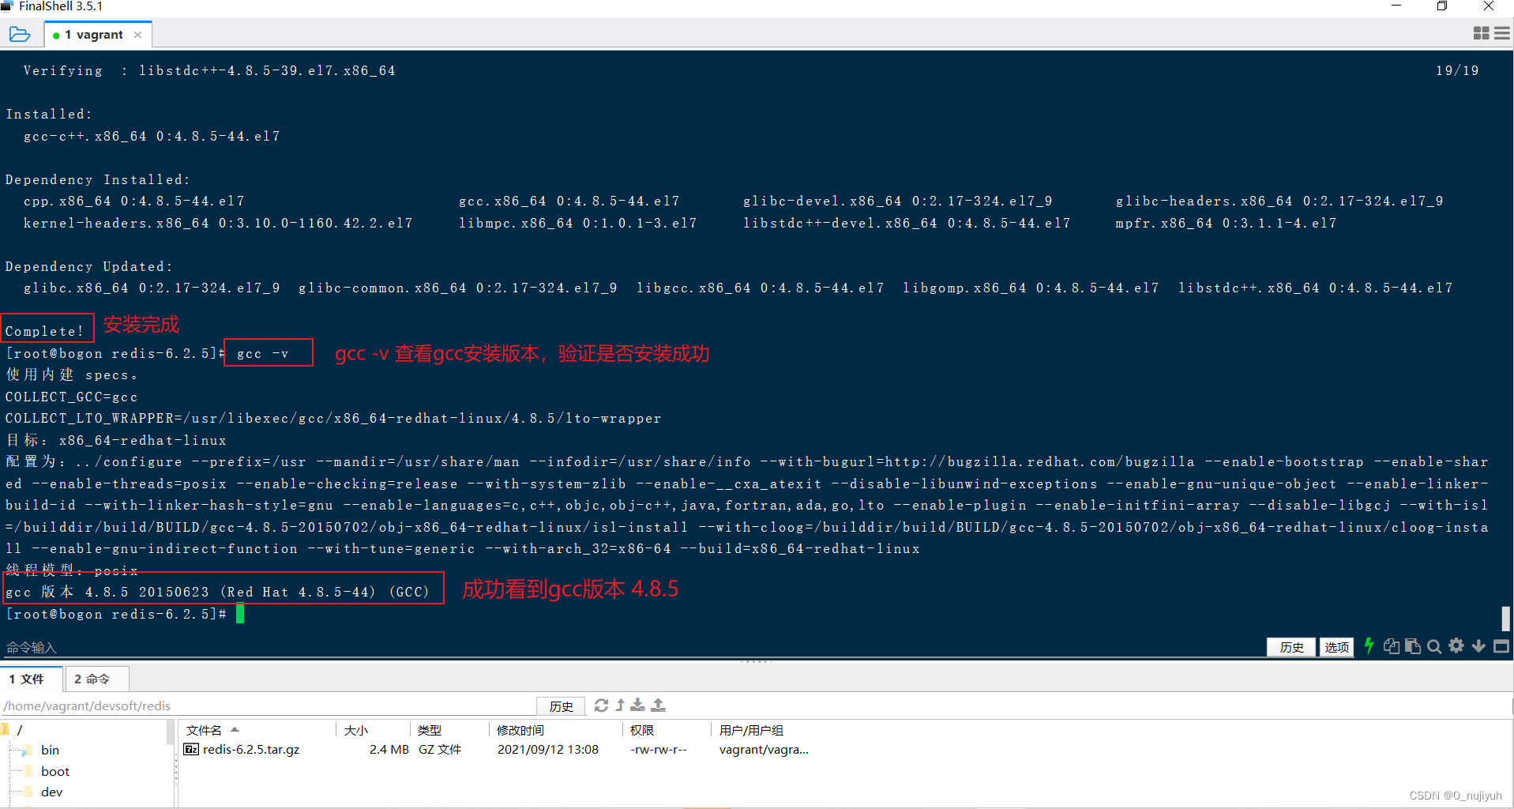The width and height of the screenshot is (1514, 809).
Task: Click the terminal cursor at last prompt
Action: point(240,614)
